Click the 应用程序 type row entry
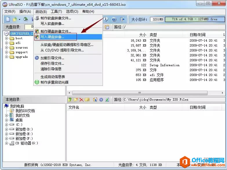The height and width of the screenshot is (170, 227). click(157, 80)
